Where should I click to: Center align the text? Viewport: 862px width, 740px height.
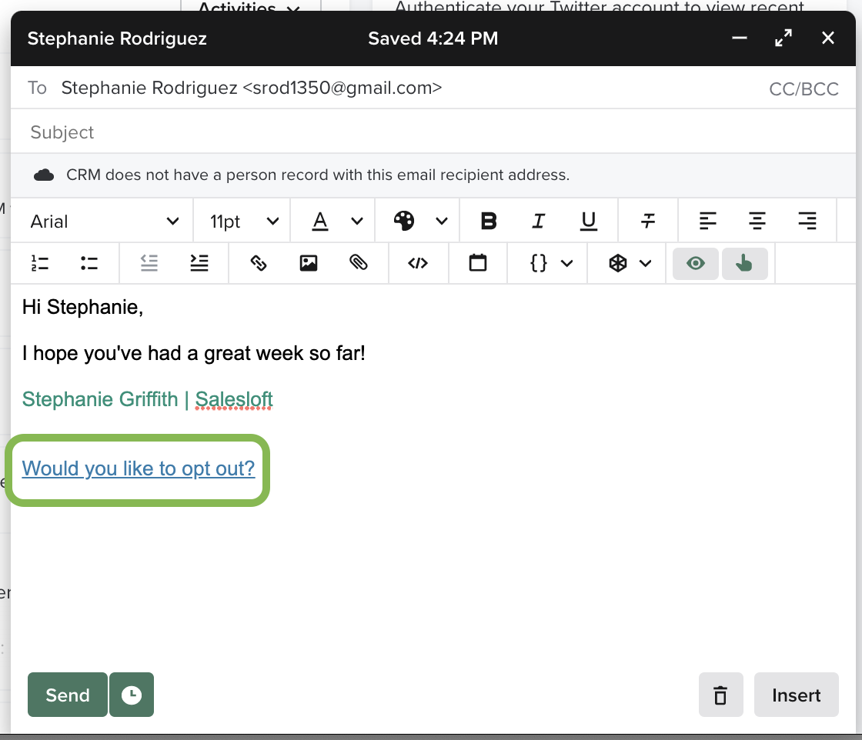757,222
